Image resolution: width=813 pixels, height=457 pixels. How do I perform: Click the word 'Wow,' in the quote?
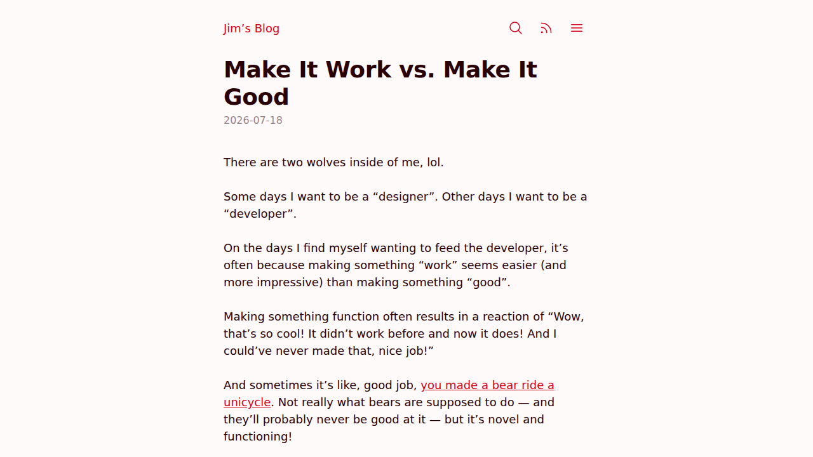point(566,317)
